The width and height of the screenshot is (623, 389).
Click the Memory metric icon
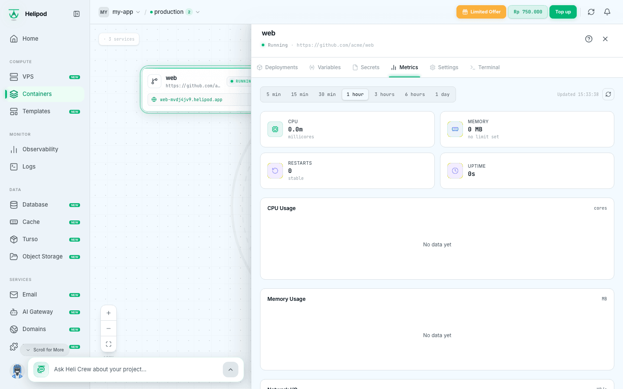[x=455, y=129]
